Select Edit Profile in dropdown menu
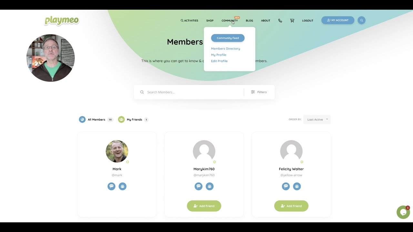The image size is (413, 232). click(219, 61)
